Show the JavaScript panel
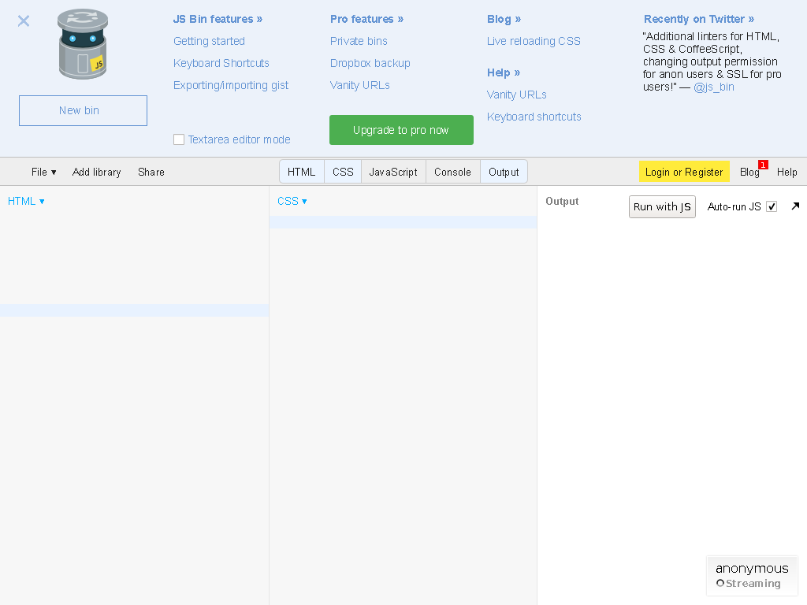Screen dimensions: 807x605 pos(393,172)
